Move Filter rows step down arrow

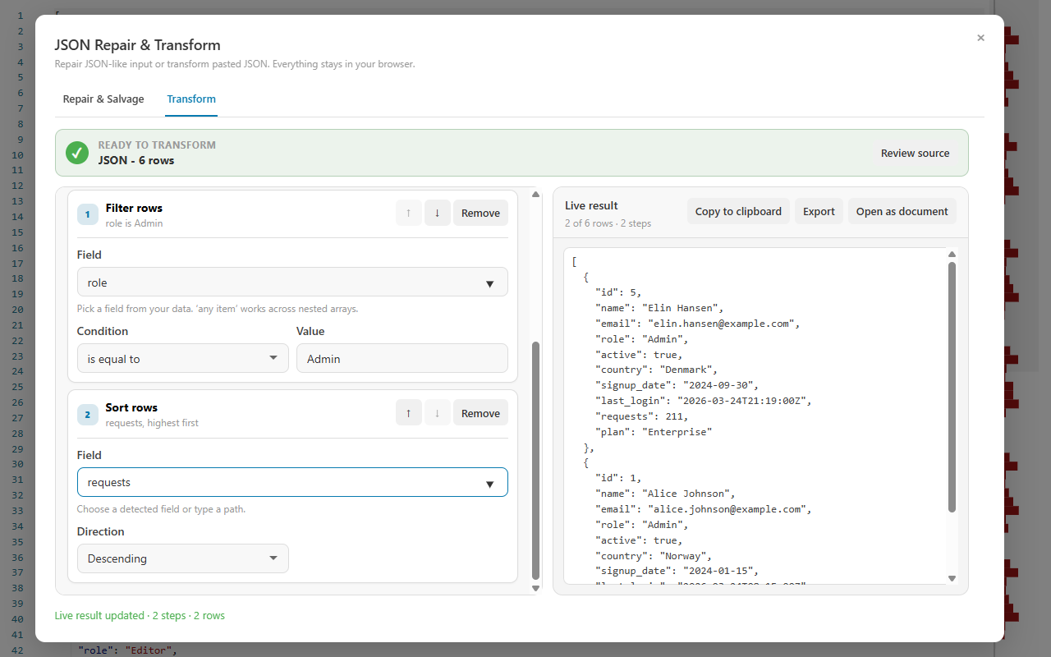tap(437, 213)
